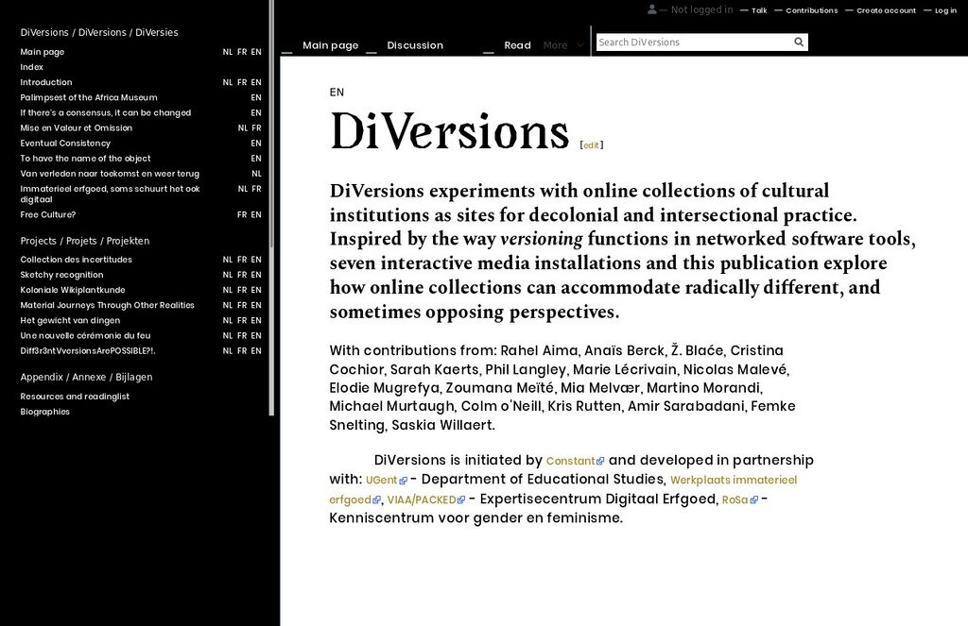Select the Main page tab
968x626 pixels.
(330, 45)
